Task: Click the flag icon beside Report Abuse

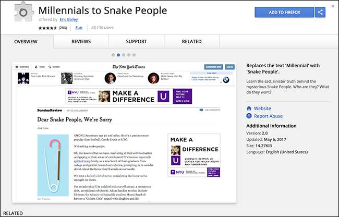Action: [x=249, y=116]
